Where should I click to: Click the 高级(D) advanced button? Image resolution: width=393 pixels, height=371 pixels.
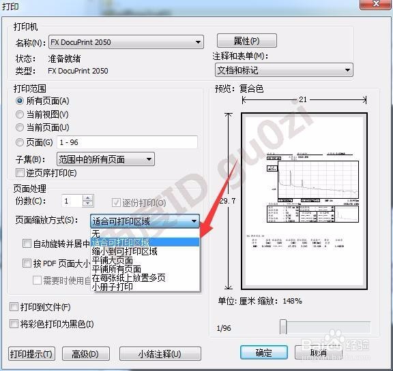point(86,353)
